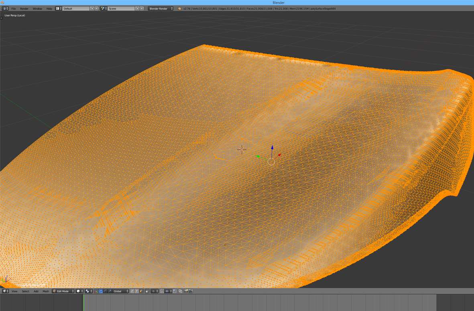Delete the Default screen layout
This screenshot has height=311, width=474.
96,8
